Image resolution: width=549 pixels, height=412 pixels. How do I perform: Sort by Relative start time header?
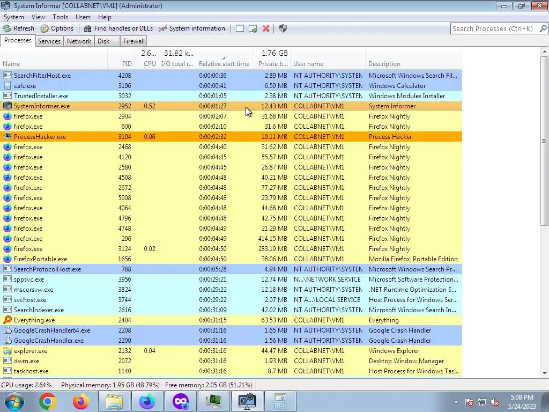coord(225,59)
